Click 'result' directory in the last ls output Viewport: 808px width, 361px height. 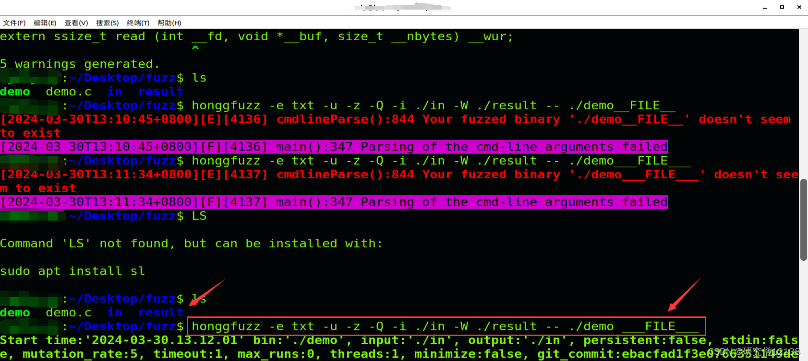pyautogui.click(x=161, y=313)
